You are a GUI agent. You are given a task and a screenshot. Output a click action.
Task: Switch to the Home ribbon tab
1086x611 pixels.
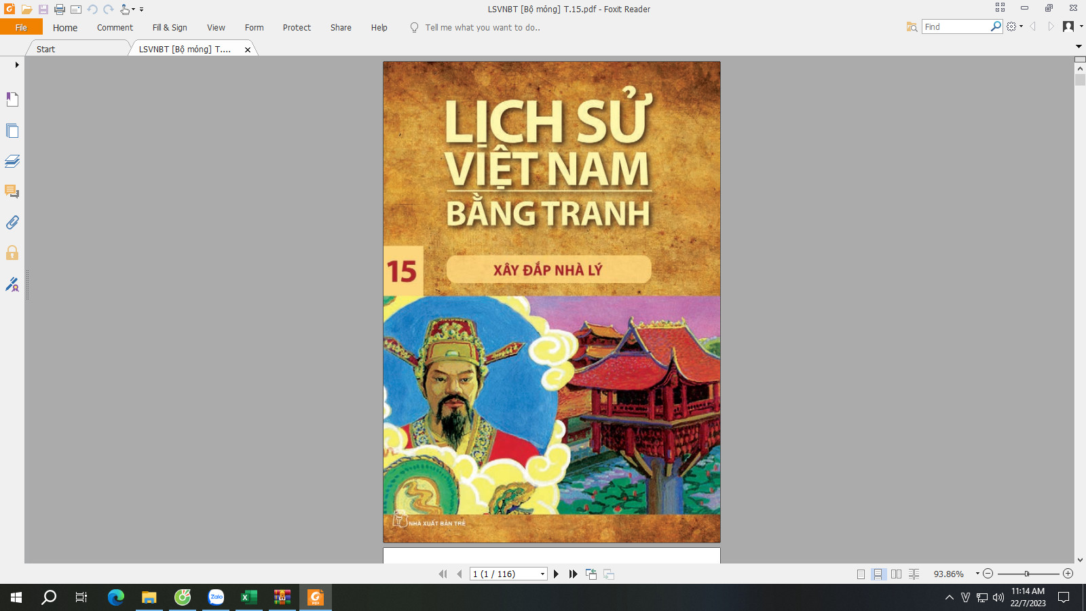coord(65,28)
